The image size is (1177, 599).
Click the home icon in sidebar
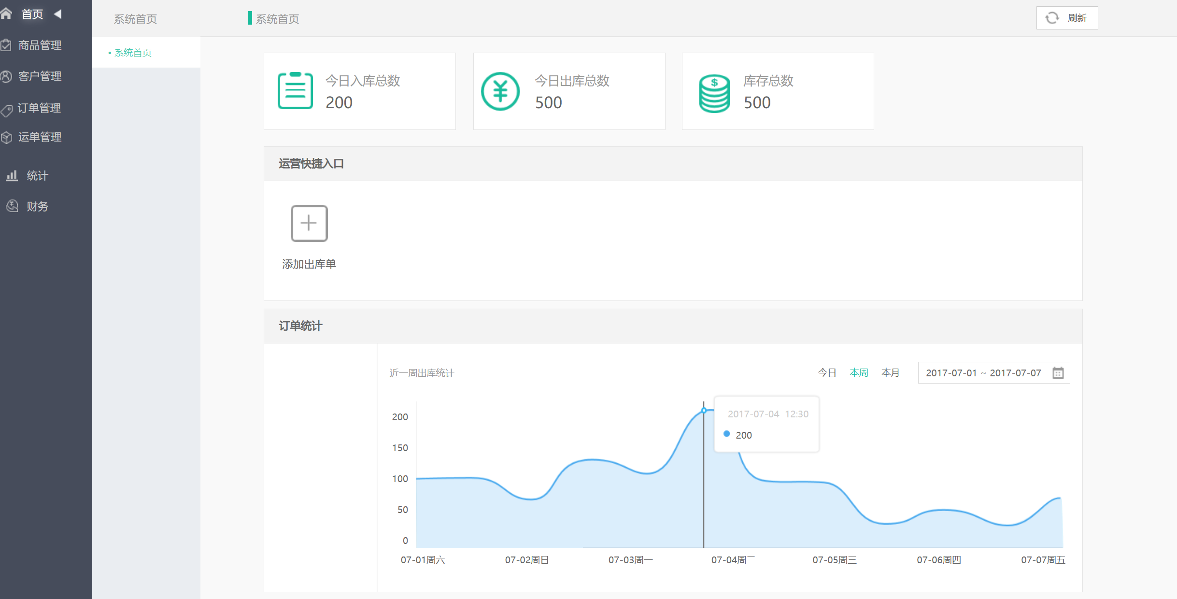(x=6, y=14)
